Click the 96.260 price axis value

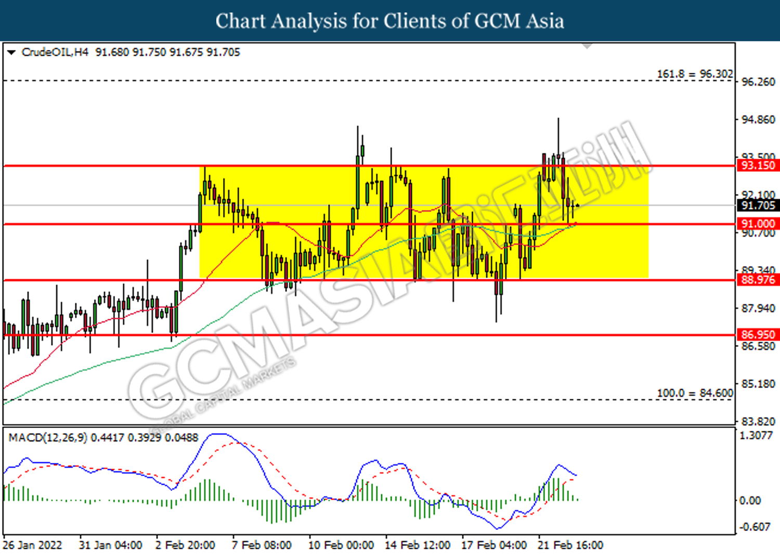click(x=758, y=82)
